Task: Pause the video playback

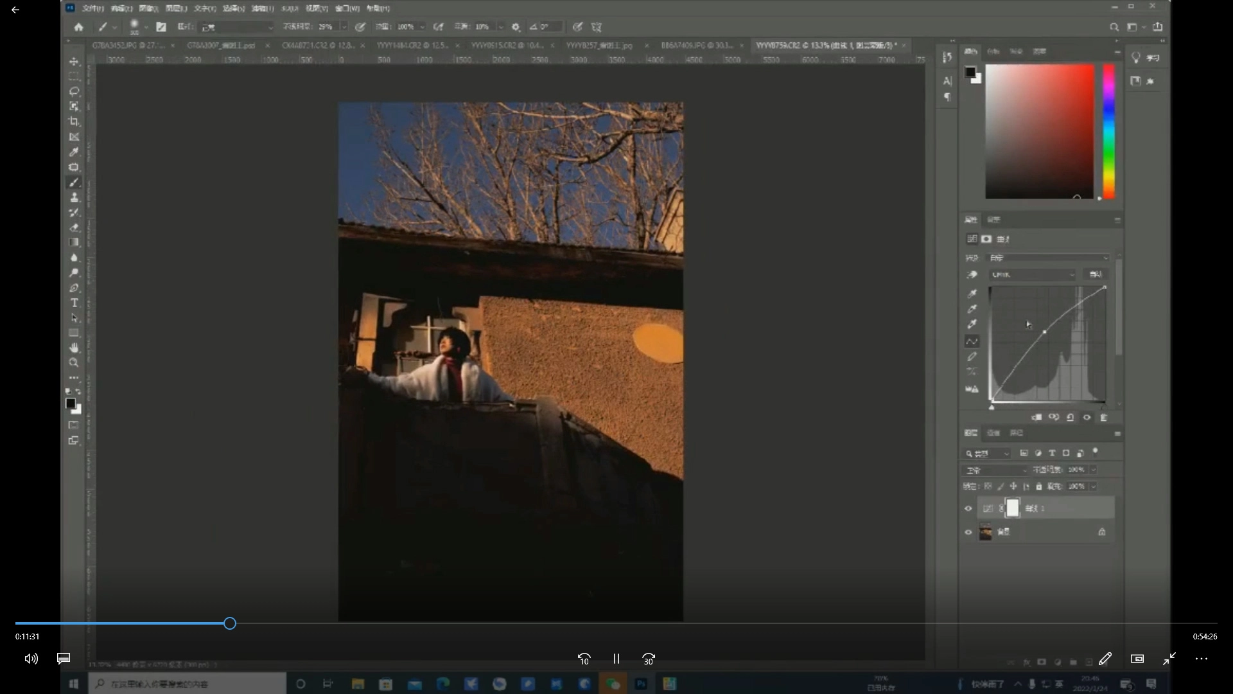Action: point(616,659)
